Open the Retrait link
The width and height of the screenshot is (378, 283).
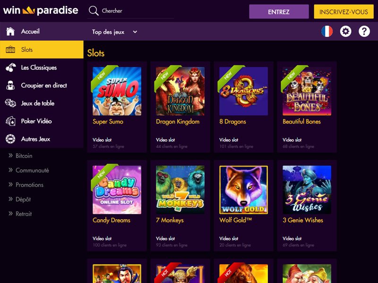24,214
